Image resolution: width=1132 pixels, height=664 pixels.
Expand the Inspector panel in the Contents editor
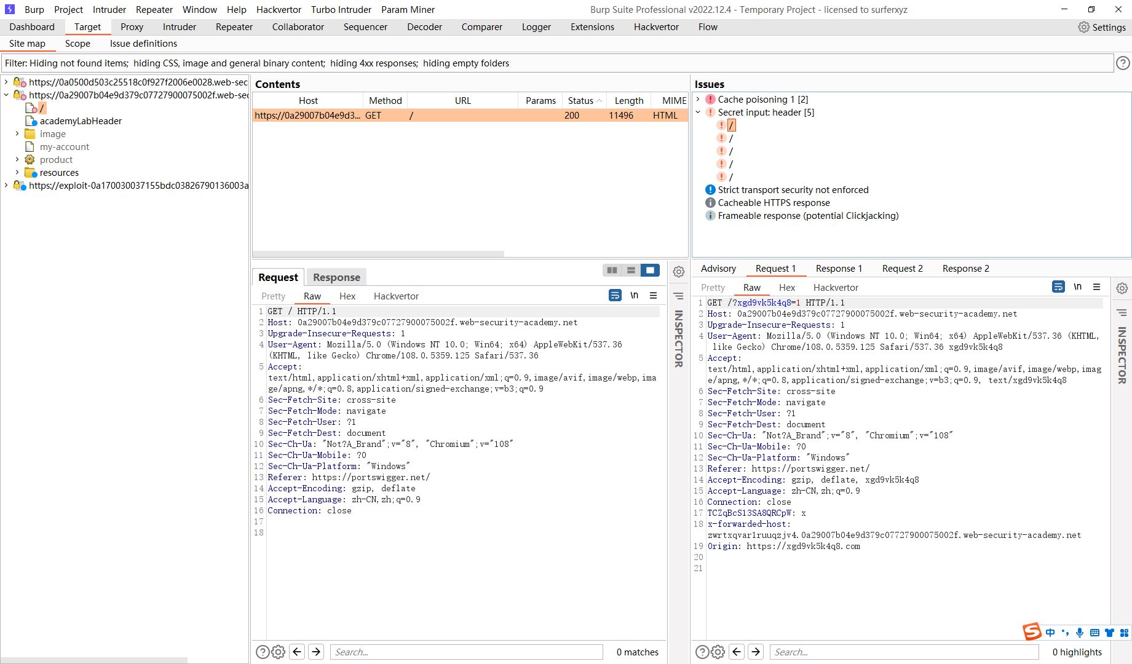tap(679, 338)
